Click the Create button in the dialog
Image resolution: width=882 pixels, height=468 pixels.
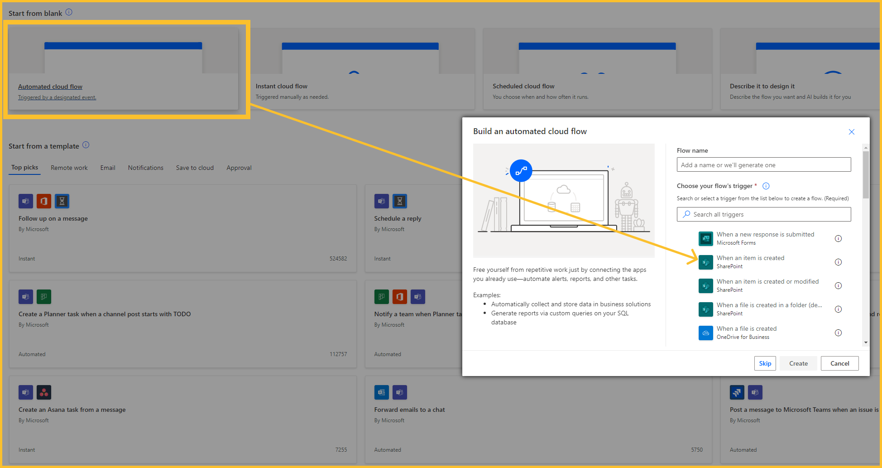pos(798,363)
